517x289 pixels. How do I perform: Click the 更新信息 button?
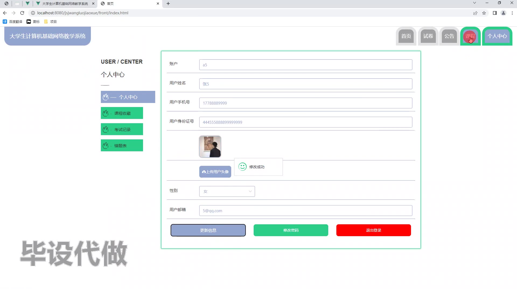pyautogui.click(x=208, y=230)
